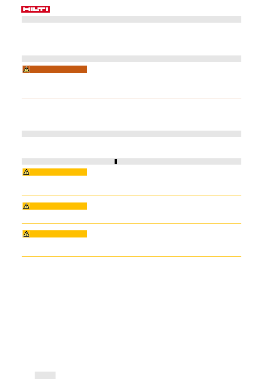Click the warning triangle on the first yellow banner
Viewport: 271px width, 387px height.
point(26,172)
